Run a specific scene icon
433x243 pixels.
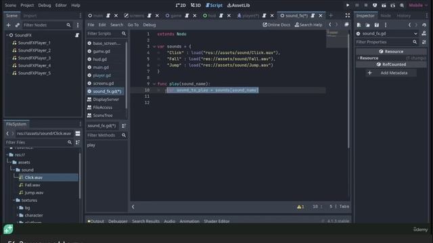click(x=392, y=5)
